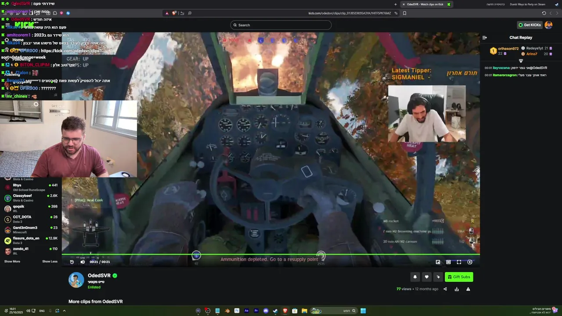
Task: Follow OdedSVR with the heart button
Action: [x=426, y=277]
